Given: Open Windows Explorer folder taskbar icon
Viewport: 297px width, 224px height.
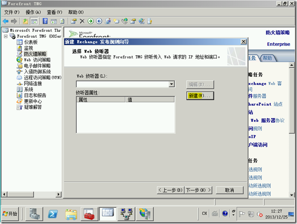Looking at the screenshot, I should coord(71,214).
